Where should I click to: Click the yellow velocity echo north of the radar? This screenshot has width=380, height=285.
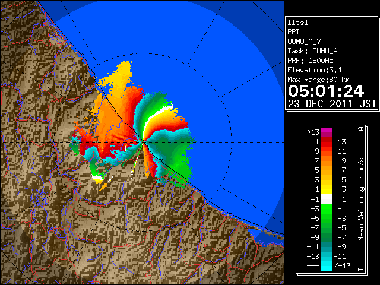(x=120, y=78)
